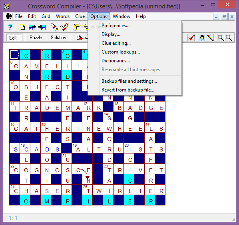Choose Clue editing... menu entry
This screenshot has height=225, width=239.
(135, 43)
